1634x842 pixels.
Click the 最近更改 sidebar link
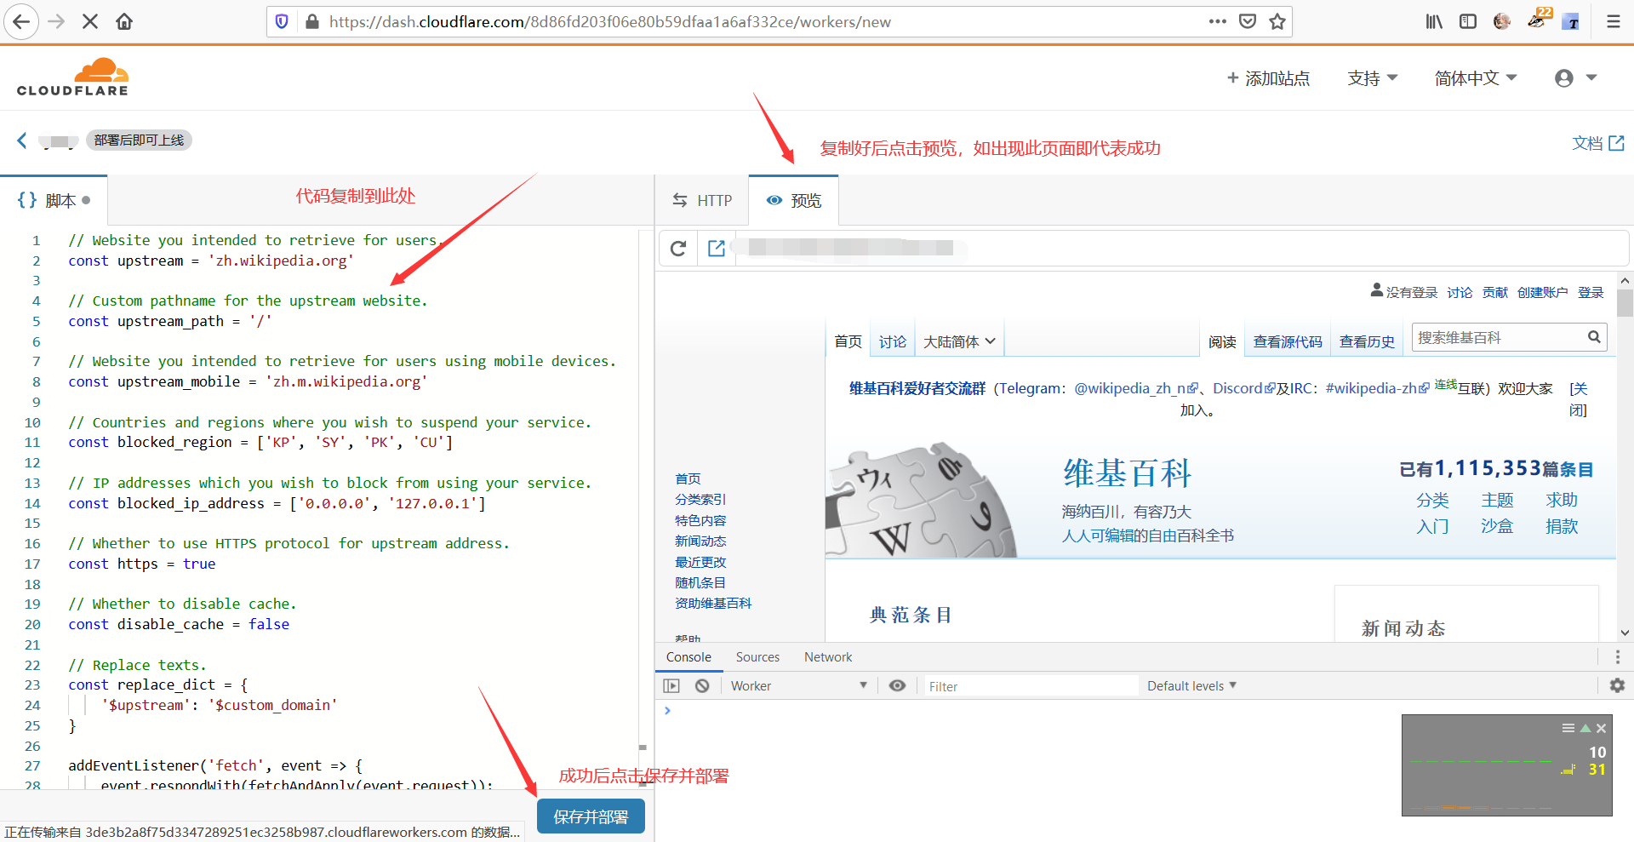pyautogui.click(x=700, y=562)
